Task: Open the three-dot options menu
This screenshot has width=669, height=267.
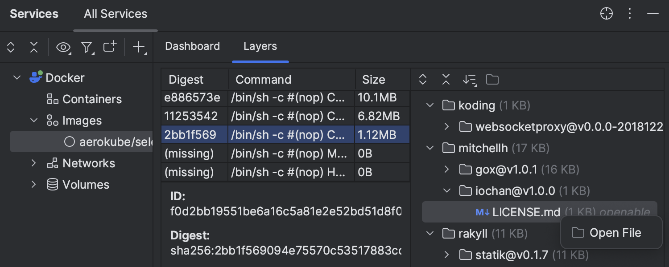Action: tap(630, 14)
